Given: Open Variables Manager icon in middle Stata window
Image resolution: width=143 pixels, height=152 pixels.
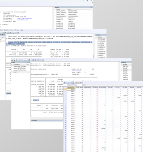Looking at the screenshot, I should click(13, 32).
